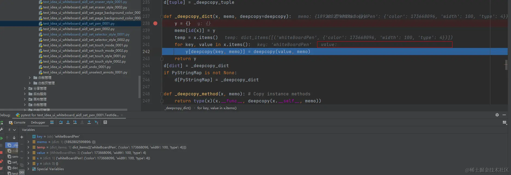The width and height of the screenshot is (511, 175).
Task: Resume the program with green arrow
Action: (1, 138)
